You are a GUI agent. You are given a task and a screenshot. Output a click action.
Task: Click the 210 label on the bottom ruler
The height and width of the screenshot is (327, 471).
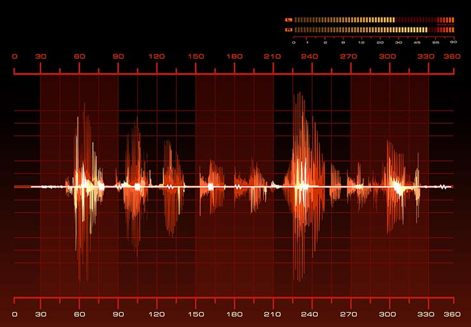coord(272,314)
